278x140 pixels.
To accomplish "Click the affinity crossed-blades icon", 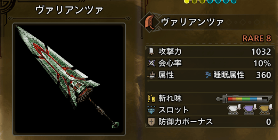I will click(151, 63).
